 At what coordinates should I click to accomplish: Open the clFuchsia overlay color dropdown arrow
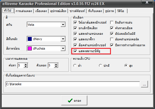pos(63,48)
